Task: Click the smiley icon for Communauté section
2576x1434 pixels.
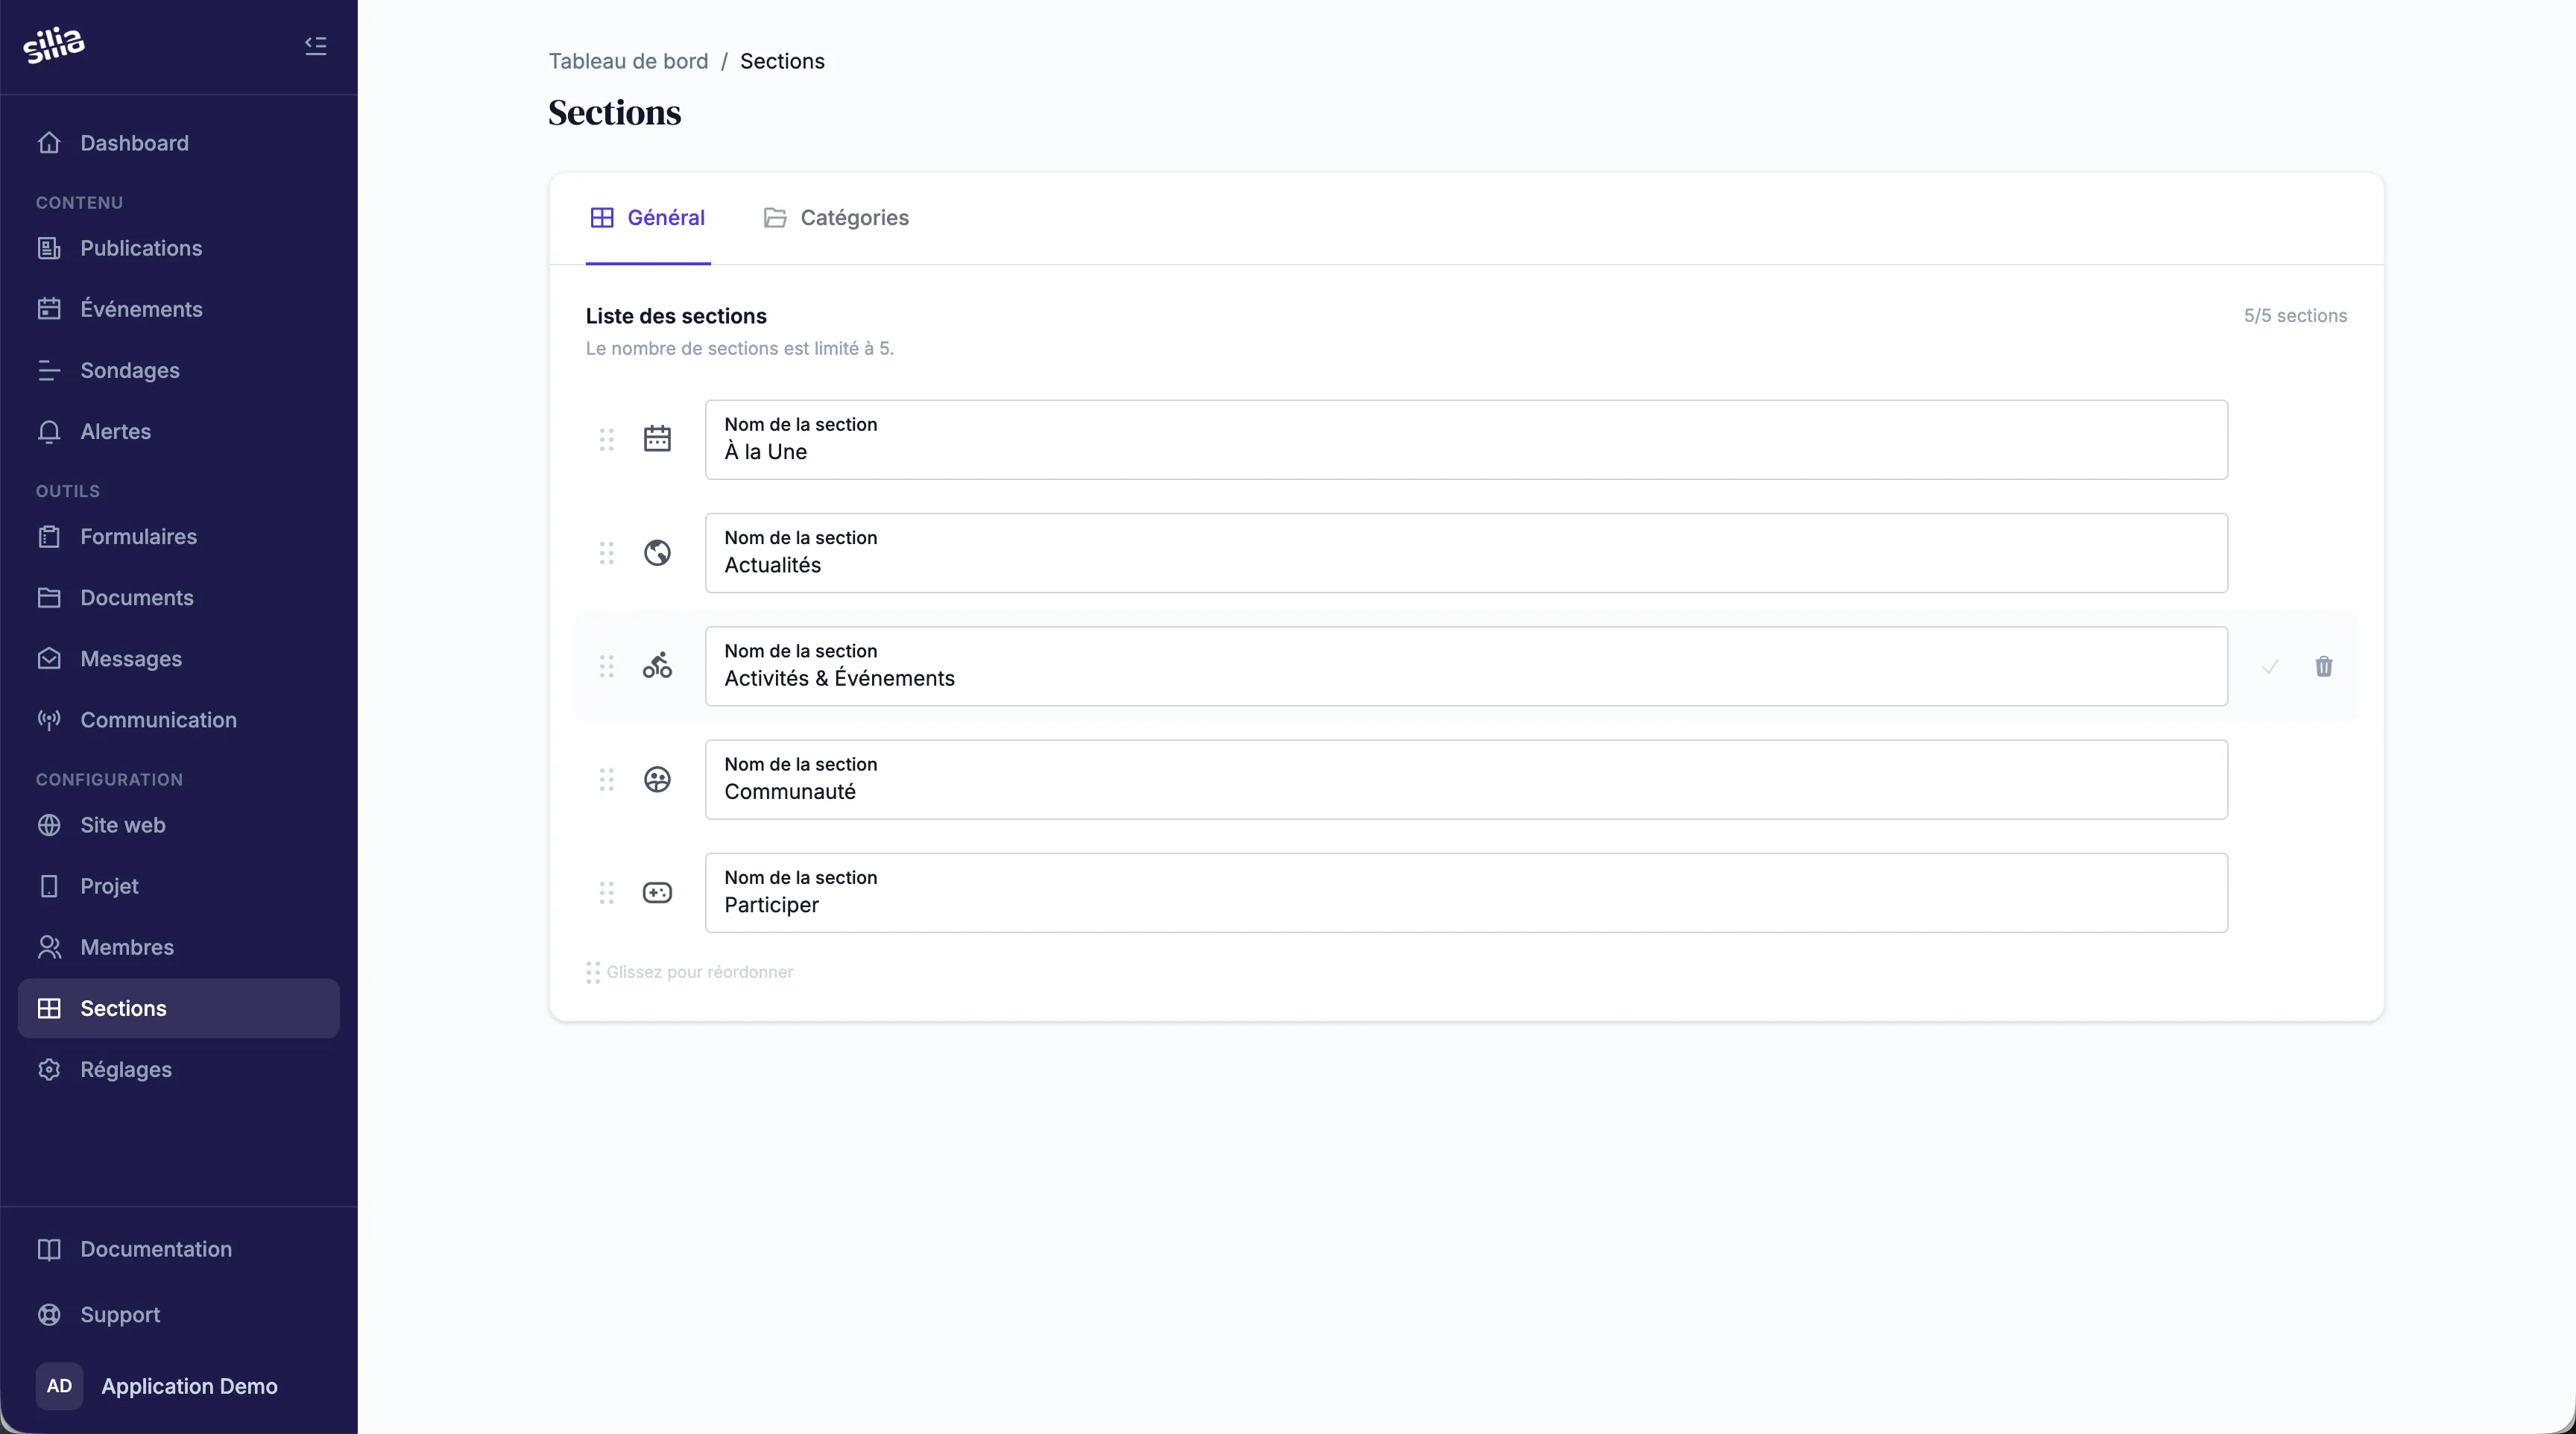Action: [x=657, y=779]
